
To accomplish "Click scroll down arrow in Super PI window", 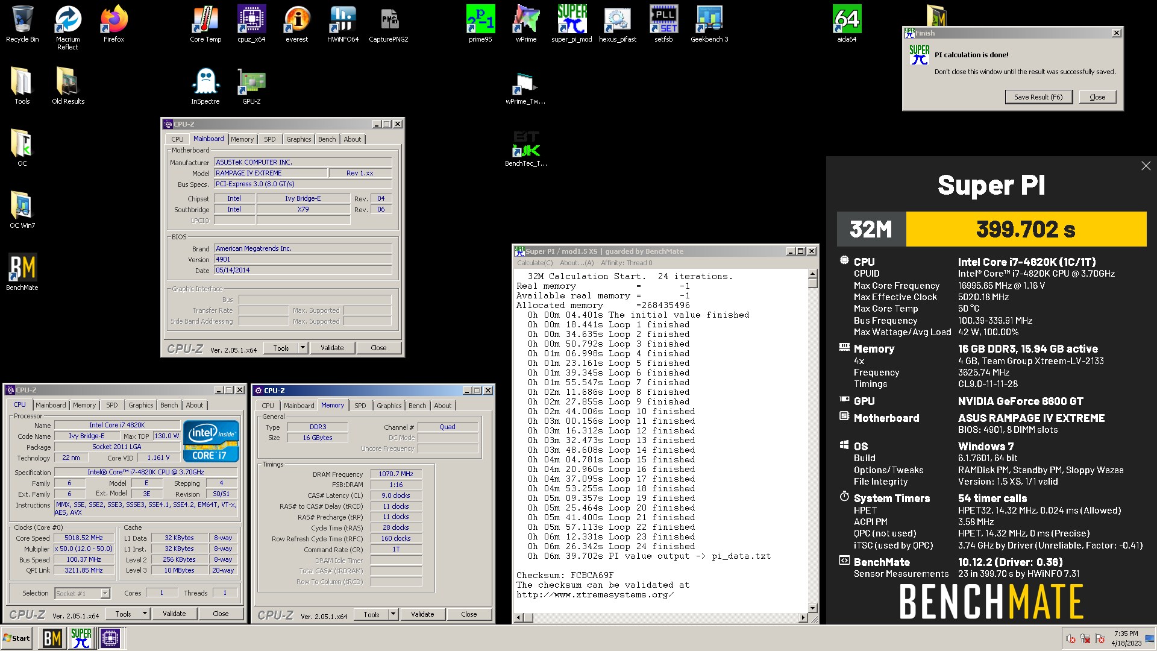I will pos(813,608).
